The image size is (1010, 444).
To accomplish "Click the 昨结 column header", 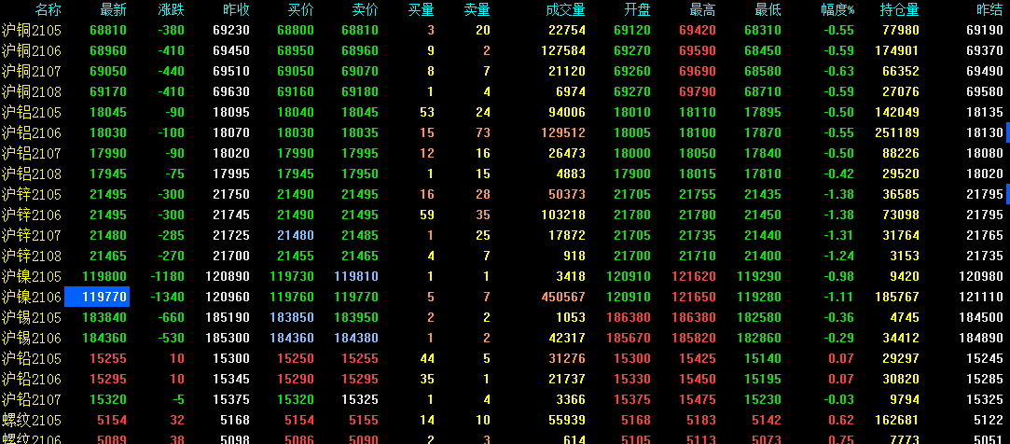I will (x=990, y=9).
